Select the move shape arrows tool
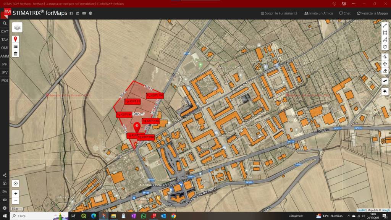 pyautogui.click(x=385, y=64)
